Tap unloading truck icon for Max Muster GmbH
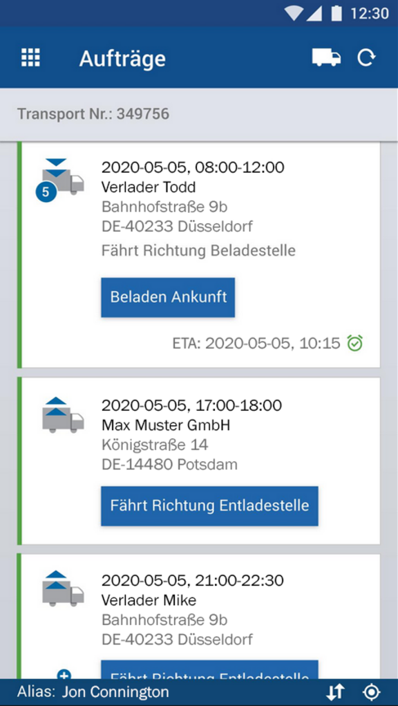 tap(63, 415)
